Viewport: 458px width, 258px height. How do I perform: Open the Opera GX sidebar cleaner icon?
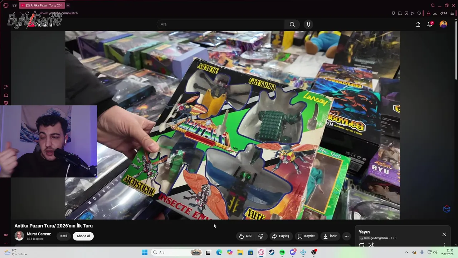pos(6,95)
